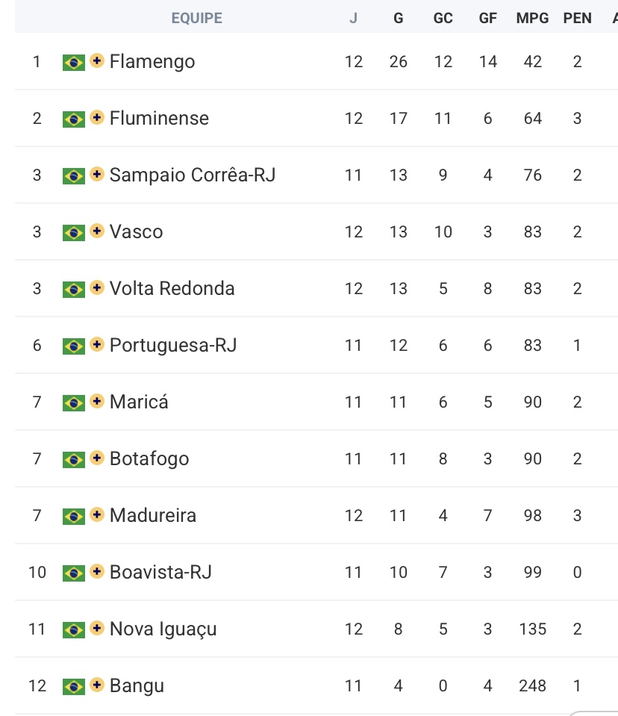The height and width of the screenshot is (716, 618).
Task: Click the J column header
Action: (353, 18)
